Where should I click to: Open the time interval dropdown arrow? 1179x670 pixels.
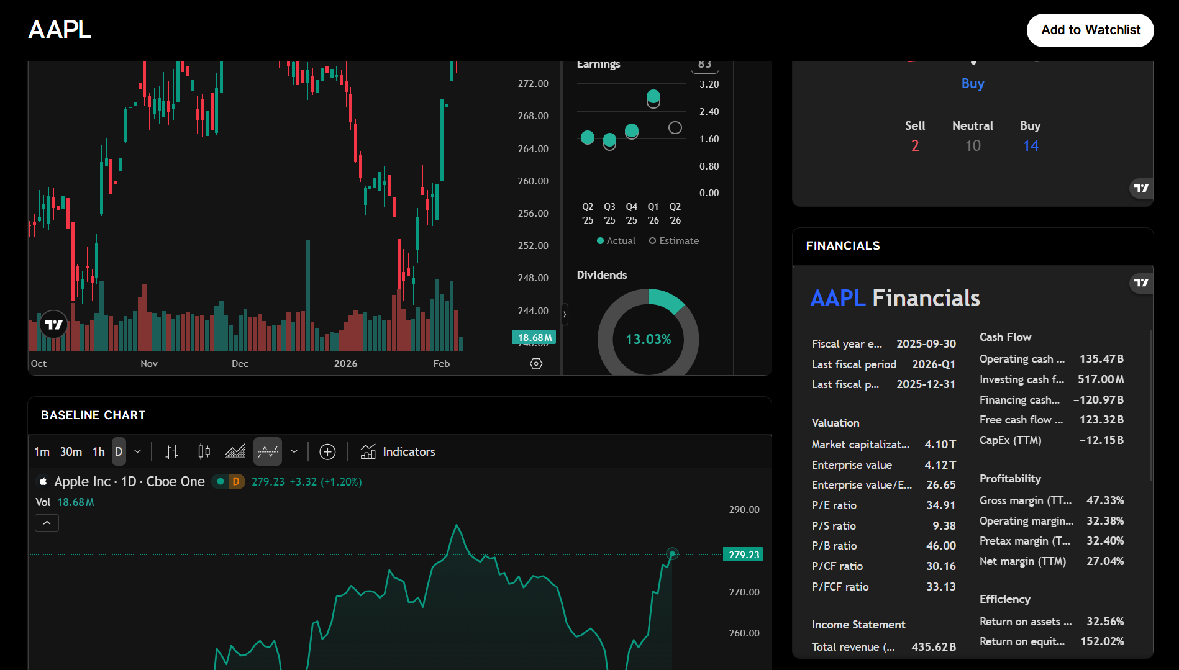138,452
